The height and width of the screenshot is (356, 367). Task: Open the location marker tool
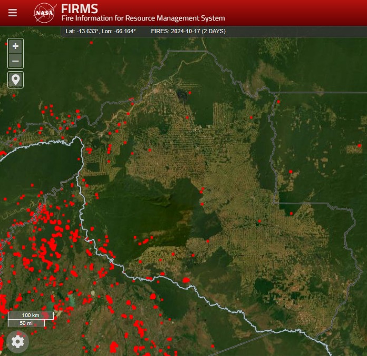(x=15, y=80)
